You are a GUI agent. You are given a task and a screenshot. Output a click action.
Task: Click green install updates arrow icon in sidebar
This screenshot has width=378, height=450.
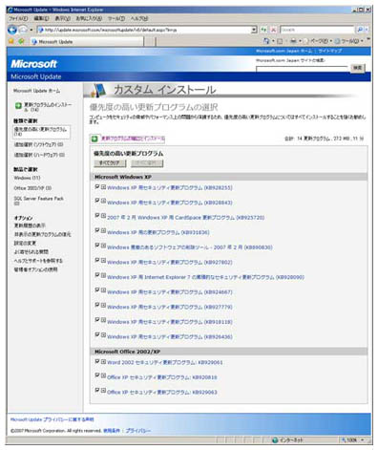point(18,105)
